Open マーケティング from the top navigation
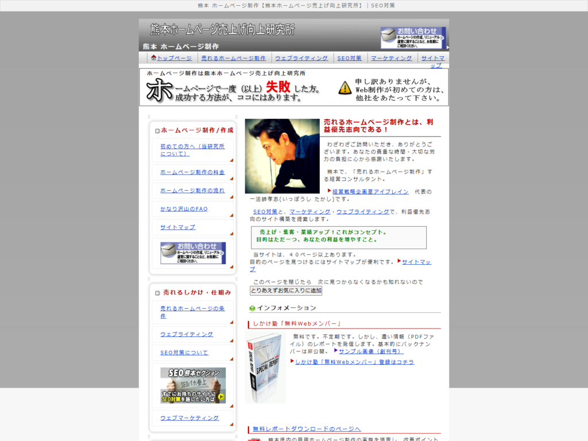This screenshot has height=441, width=588. [391, 58]
